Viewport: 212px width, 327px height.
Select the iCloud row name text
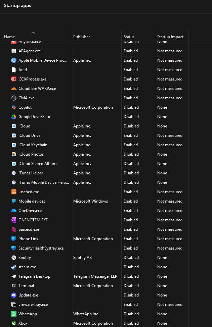(24, 126)
